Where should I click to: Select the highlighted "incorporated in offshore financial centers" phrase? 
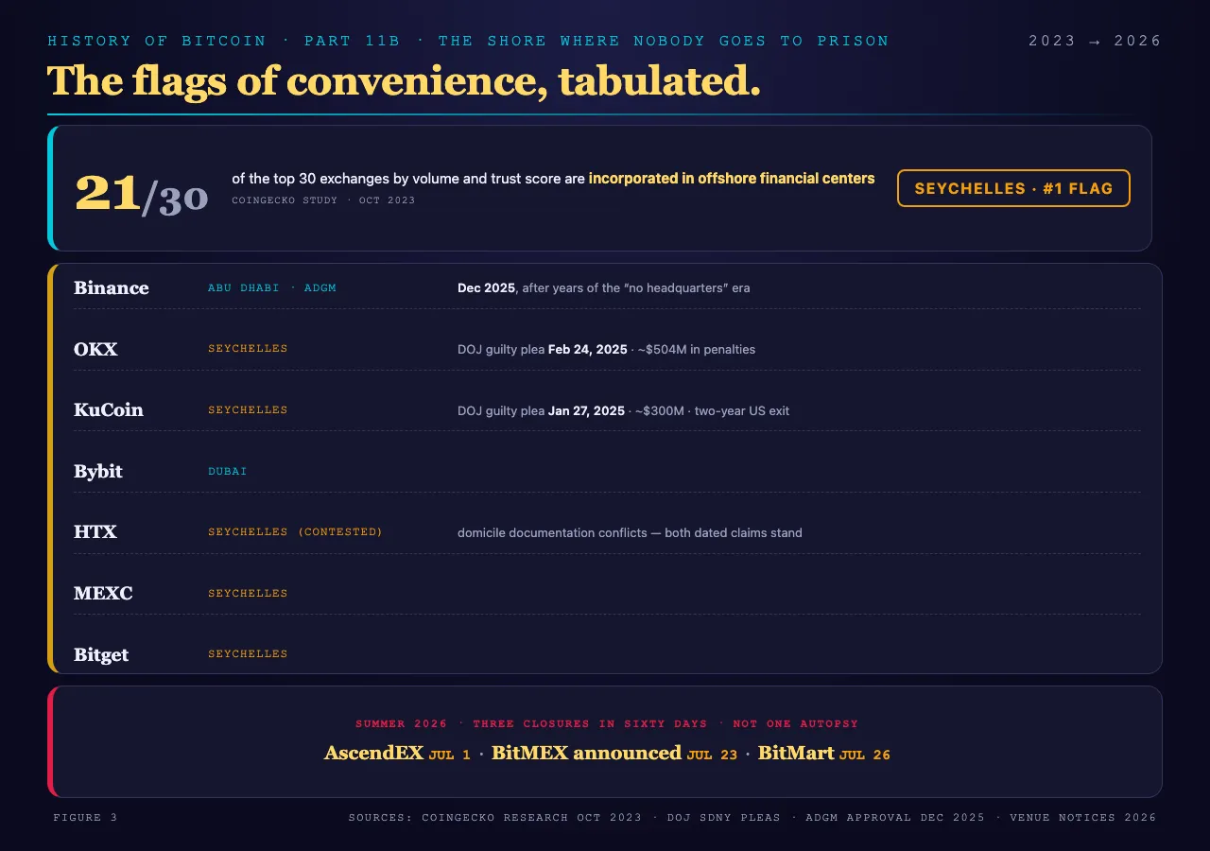tap(732, 178)
